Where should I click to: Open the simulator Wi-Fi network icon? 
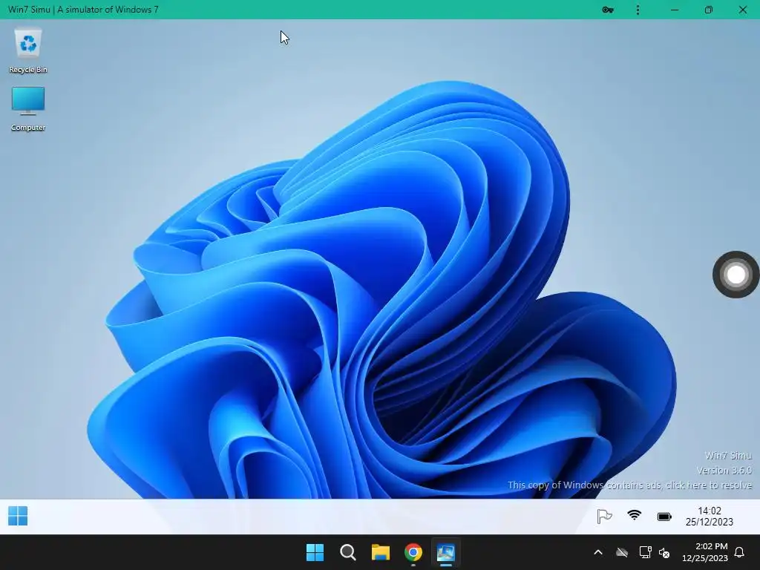coord(634,515)
